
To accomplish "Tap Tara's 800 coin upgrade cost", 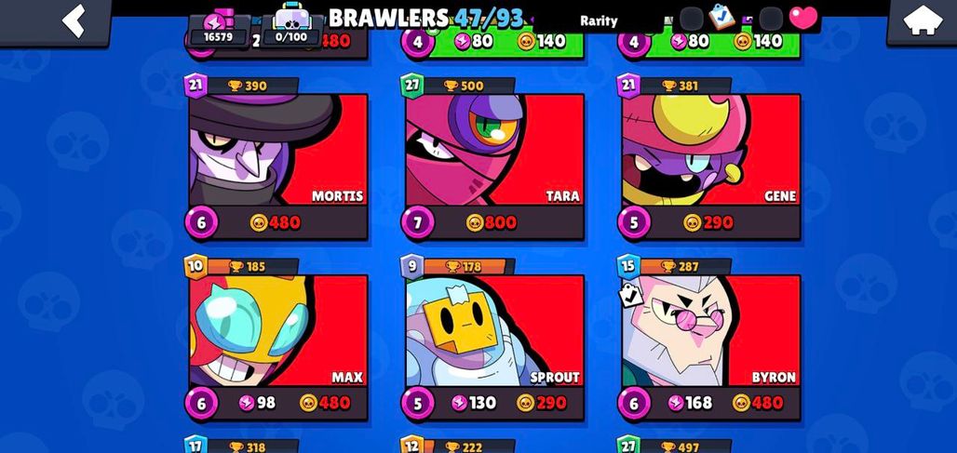I will tap(492, 222).
